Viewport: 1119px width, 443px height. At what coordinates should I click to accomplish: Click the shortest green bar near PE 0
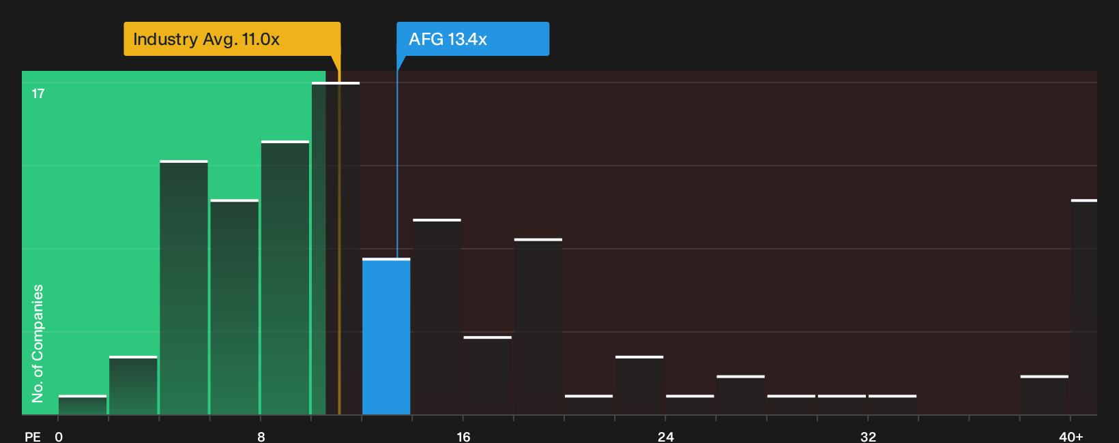pos(83,405)
